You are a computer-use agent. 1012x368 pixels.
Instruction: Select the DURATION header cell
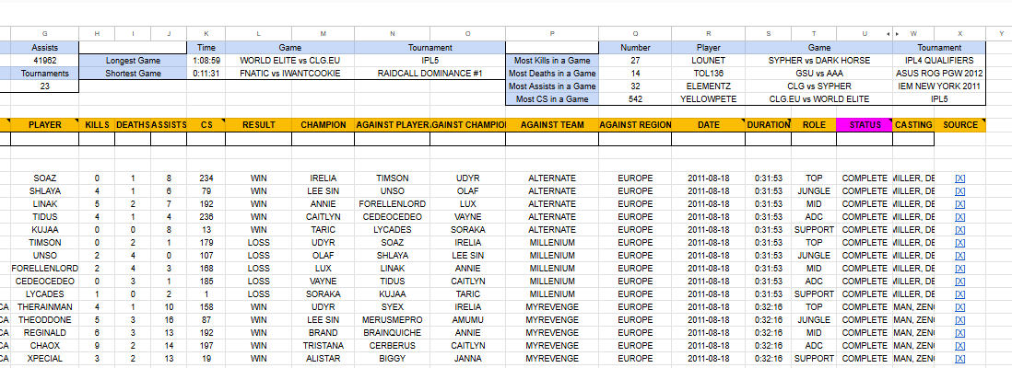click(x=768, y=125)
